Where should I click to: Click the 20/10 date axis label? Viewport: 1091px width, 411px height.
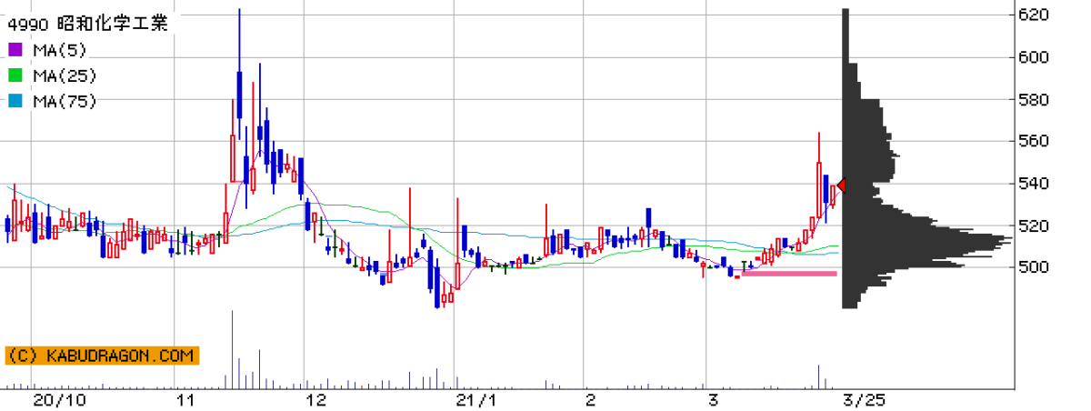coord(59,399)
